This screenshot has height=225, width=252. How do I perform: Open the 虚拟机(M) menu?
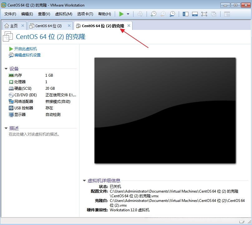click(64, 14)
